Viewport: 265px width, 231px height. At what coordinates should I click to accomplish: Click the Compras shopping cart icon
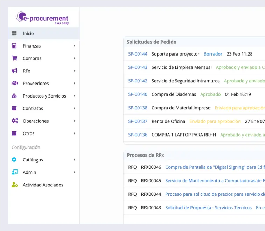[x=14, y=58]
